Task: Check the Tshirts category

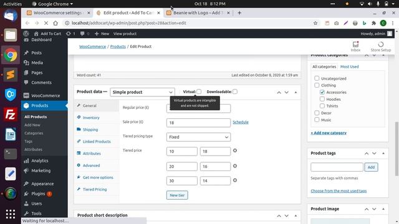Action: pyautogui.click(x=322, y=106)
